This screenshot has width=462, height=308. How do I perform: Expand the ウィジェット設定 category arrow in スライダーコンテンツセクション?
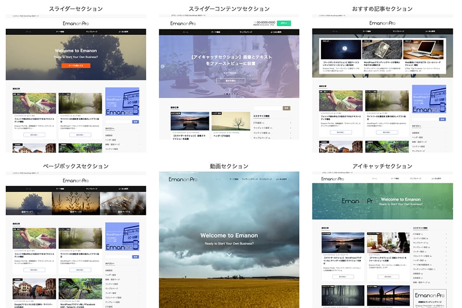(x=291, y=128)
